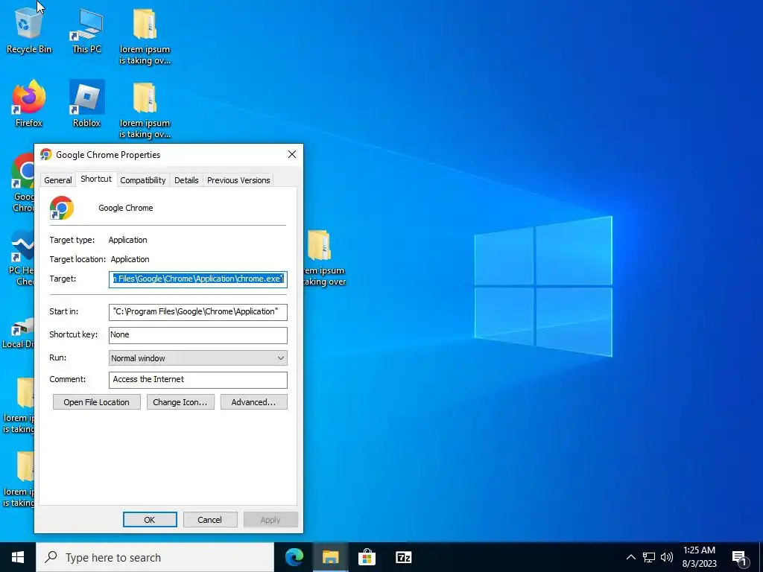Click the taskbar clock showing 1:25 AM

699,557
